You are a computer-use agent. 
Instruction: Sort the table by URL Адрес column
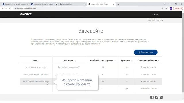pyautogui.click(x=75, y=60)
